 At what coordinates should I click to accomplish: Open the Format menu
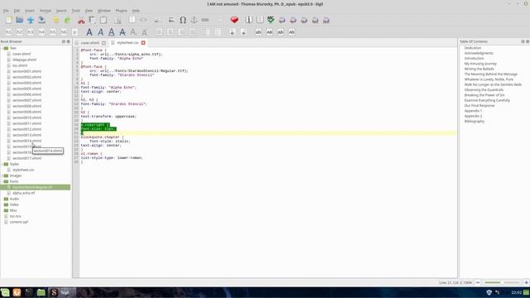(x=46, y=11)
